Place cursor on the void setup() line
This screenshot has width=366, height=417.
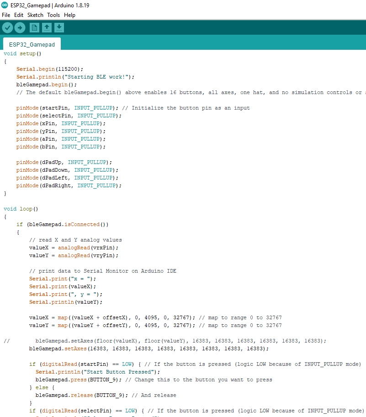click(23, 53)
